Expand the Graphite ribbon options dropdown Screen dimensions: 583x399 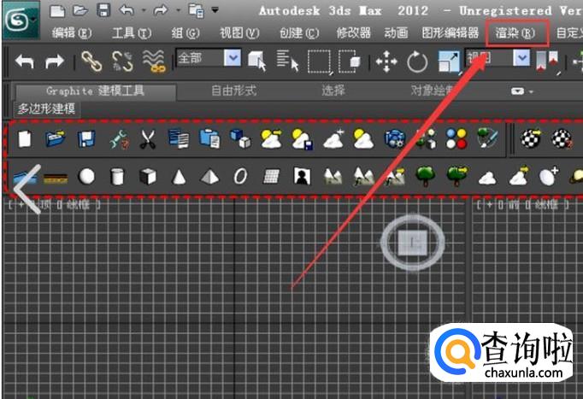521,91
